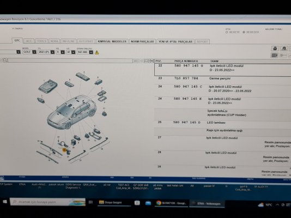
Task: Open the dropdown showing value 9
Action: tap(63, 52)
